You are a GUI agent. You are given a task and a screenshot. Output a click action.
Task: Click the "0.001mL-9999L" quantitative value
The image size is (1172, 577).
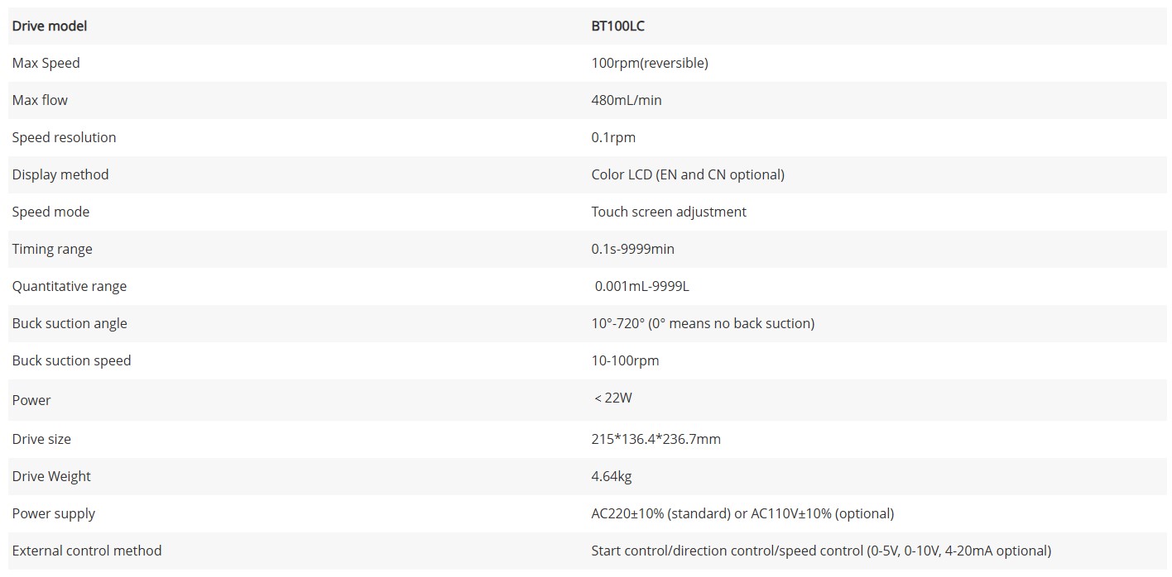tap(642, 287)
